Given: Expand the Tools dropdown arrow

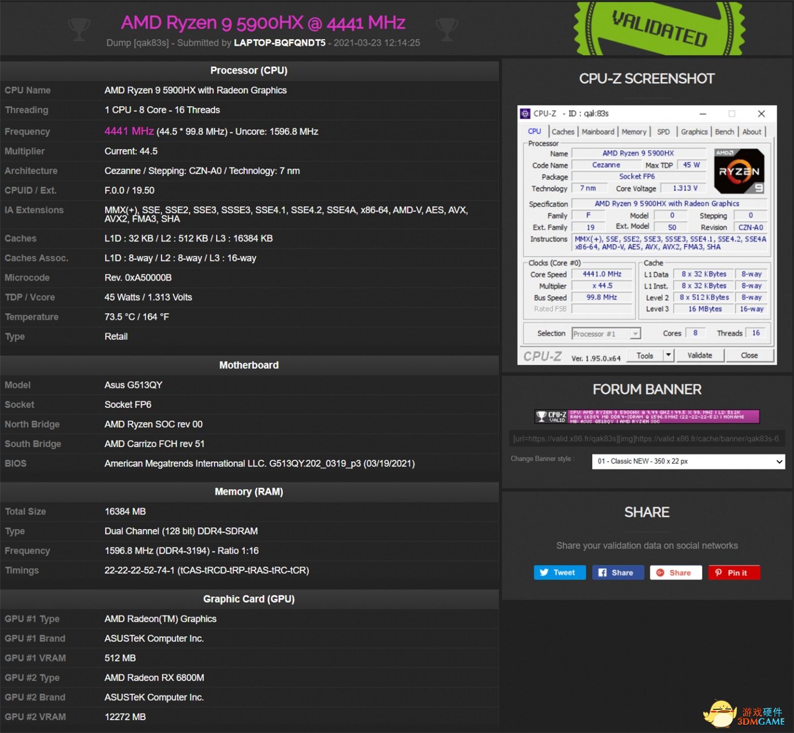Looking at the screenshot, I should [668, 355].
